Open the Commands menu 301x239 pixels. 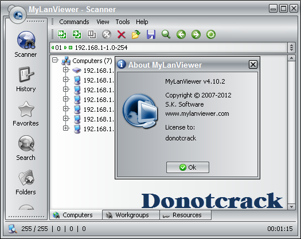[74, 22]
